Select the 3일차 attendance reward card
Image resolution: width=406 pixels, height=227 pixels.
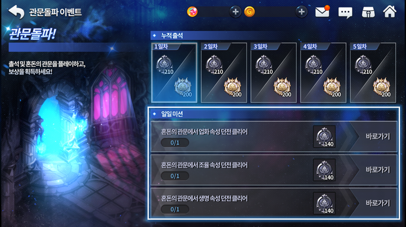(x=274, y=73)
